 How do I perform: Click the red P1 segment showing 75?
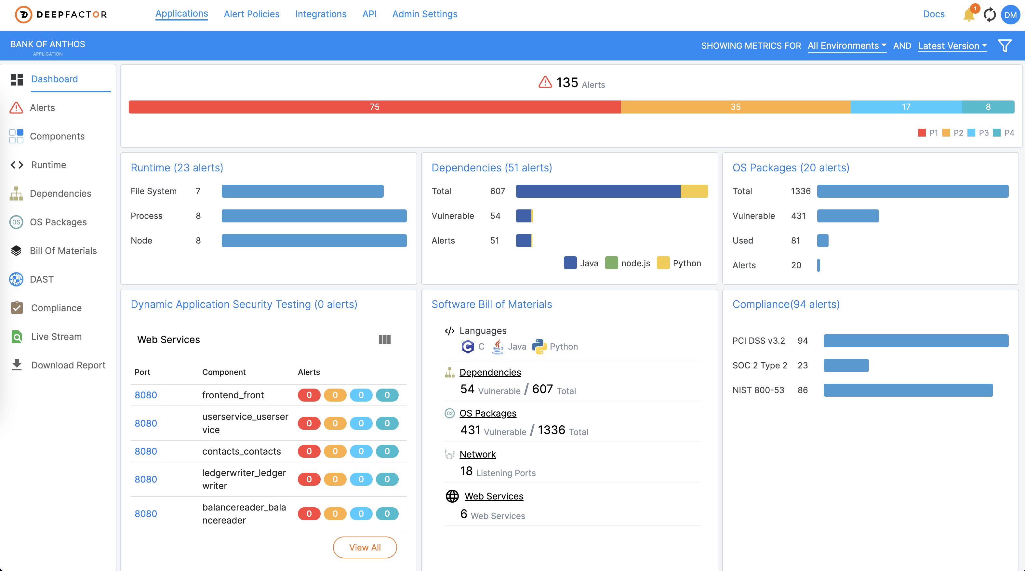pos(374,107)
